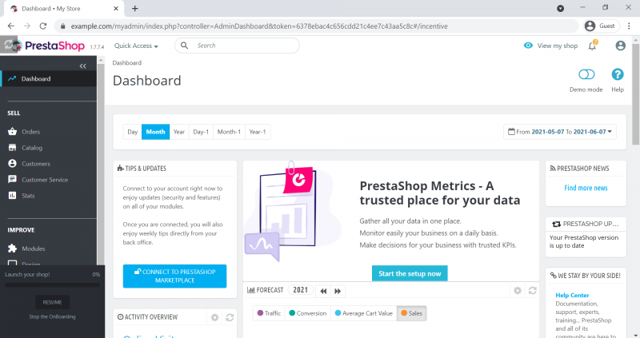Click the Search input field
This screenshot has width=640, height=338.
(x=244, y=46)
